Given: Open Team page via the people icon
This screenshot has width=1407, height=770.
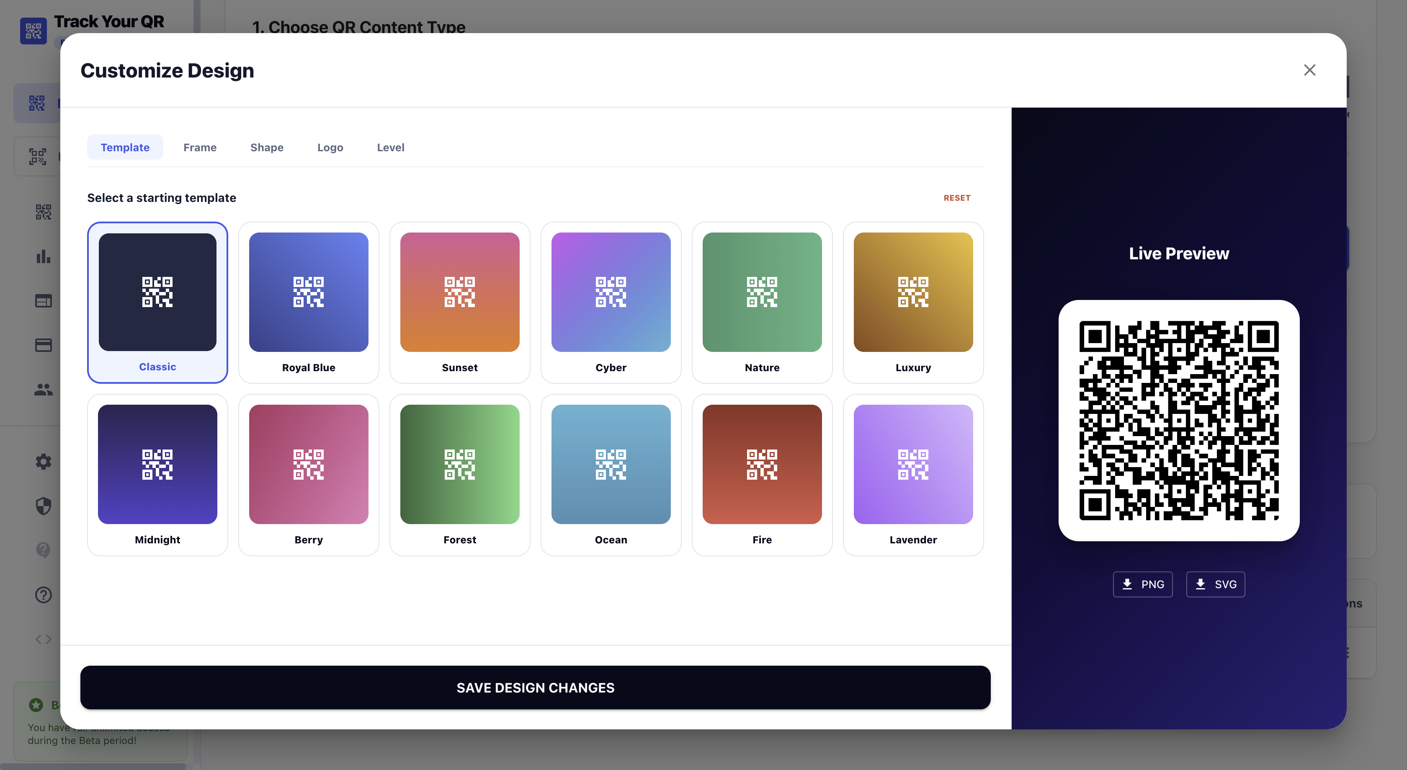Looking at the screenshot, I should point(43,389).
